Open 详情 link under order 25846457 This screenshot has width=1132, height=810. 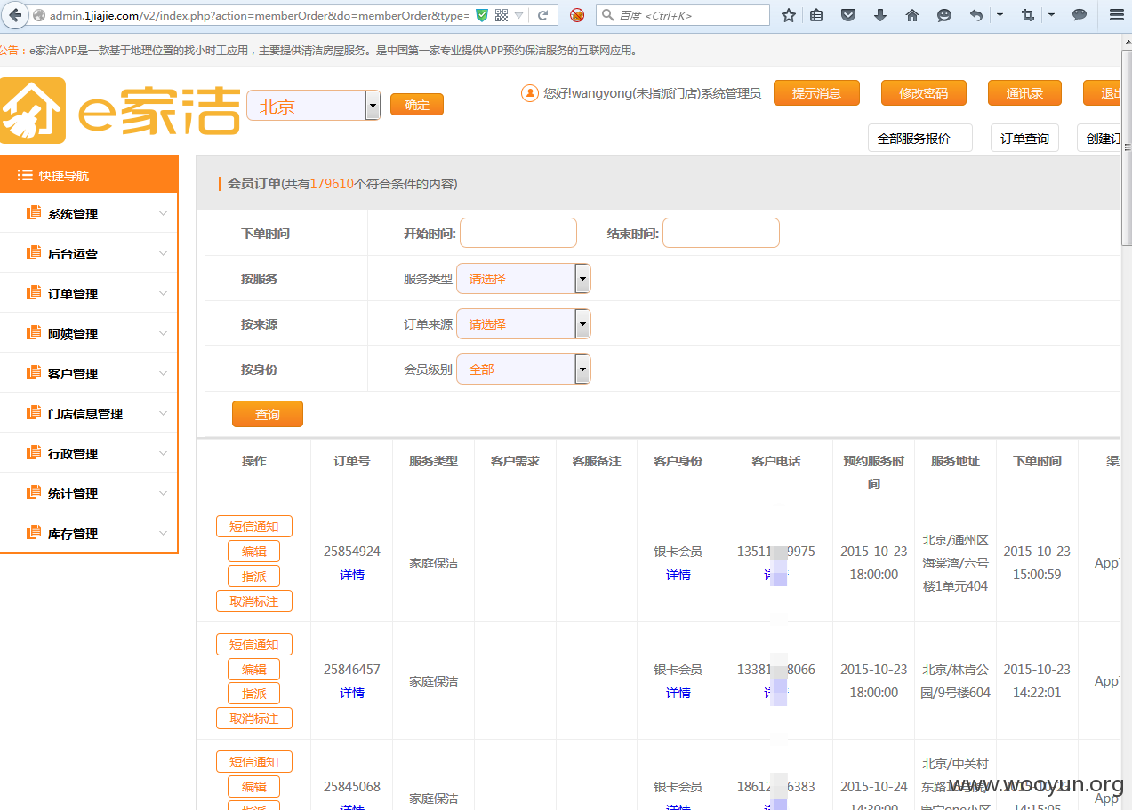tap(352, 693)
